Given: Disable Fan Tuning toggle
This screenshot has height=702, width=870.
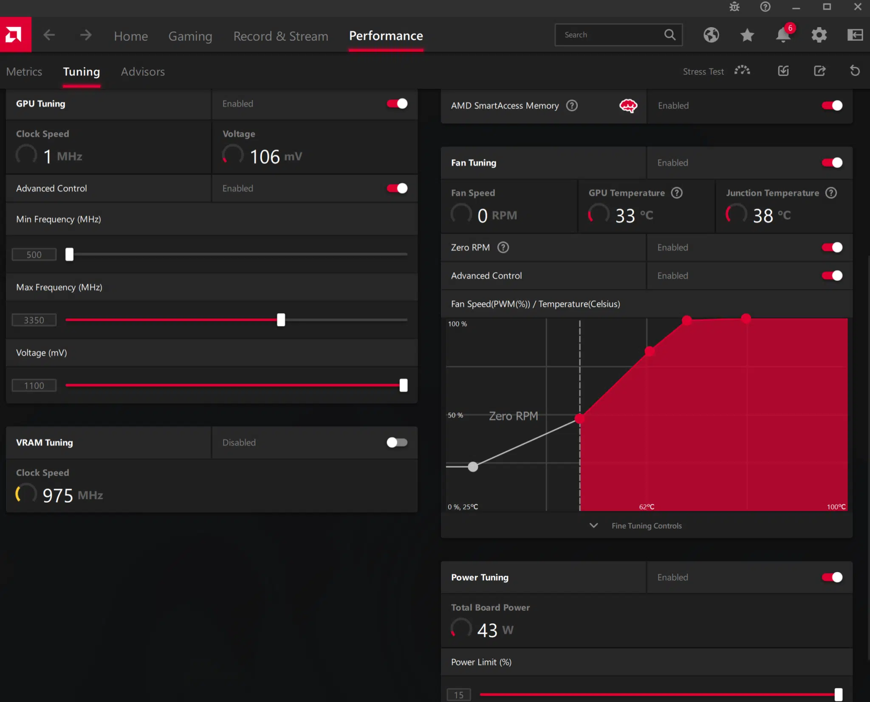Looking at the screenshot, I should [832, 163].
